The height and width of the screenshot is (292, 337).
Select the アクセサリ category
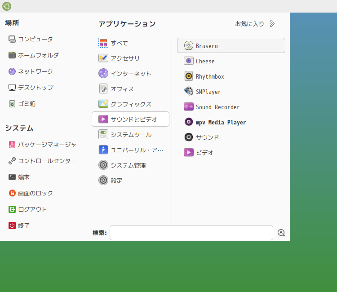(x=130, y=58)
